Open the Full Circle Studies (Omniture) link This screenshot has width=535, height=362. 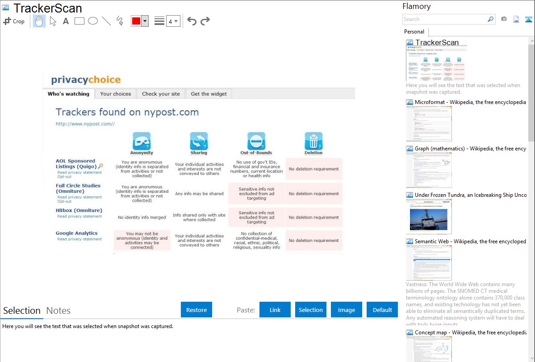[x=78, y=188]
